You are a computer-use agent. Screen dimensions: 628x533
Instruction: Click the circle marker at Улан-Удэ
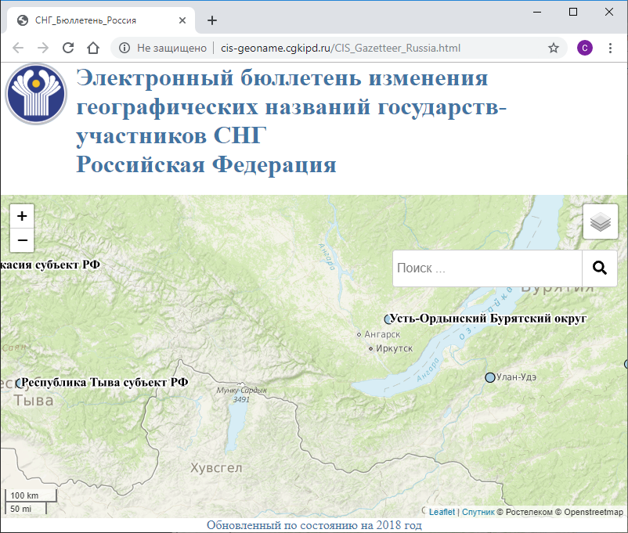[x=491, y=376]
